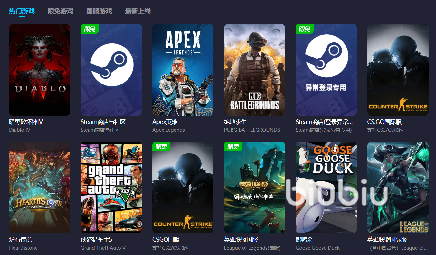Viewport: 436px width, 255px height.
Task: Click the 限免 badge on CSGO国服 card
Action: tap(161, 146)
